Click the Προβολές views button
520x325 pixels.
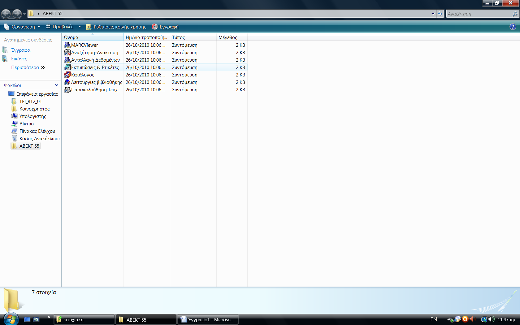click(60, 27)
